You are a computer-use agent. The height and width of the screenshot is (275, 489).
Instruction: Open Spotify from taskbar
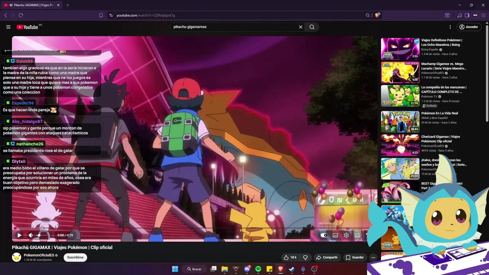click(x=258, y=269)
